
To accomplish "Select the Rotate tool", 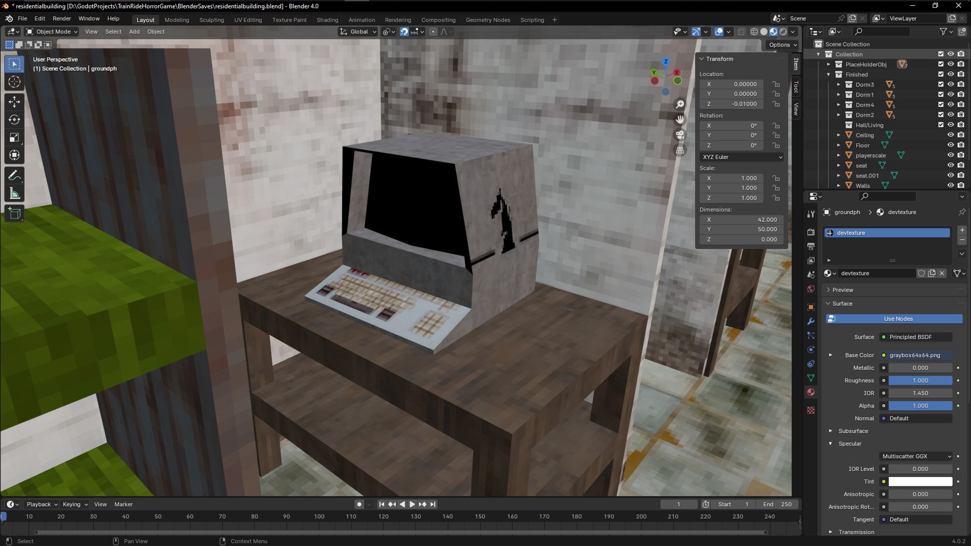I will pyautogui.click(x=15, y=119).
